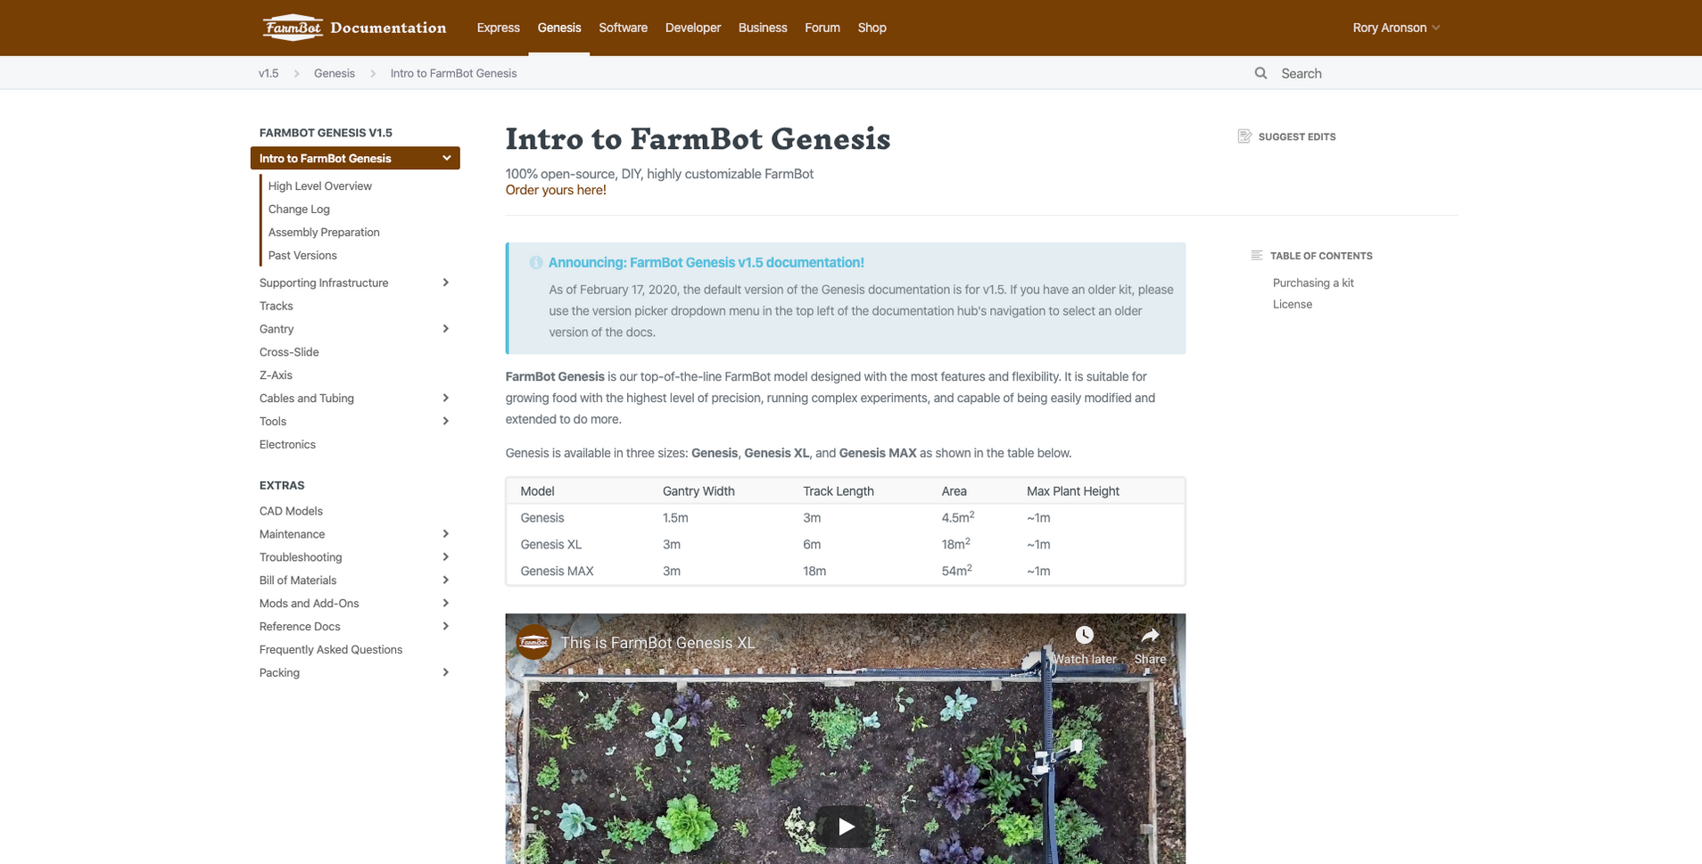Click the FarmBot Documentation logo
The height and width of the screenshot is (864, 1702).
(353, 27)
